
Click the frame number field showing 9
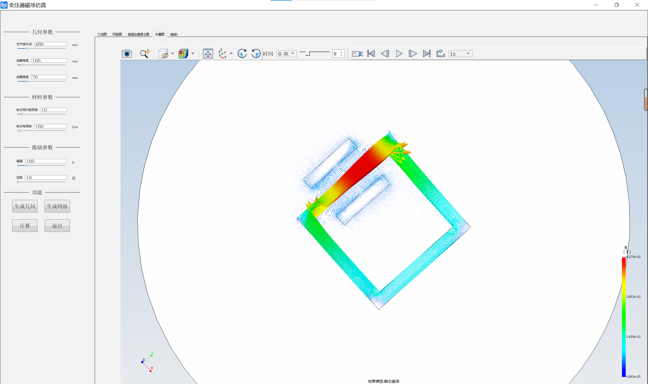tap(336, 54)
